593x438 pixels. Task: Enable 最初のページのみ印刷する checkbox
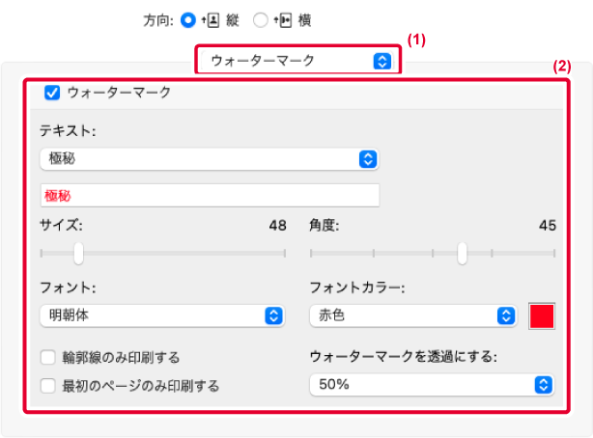click(48, 386)
